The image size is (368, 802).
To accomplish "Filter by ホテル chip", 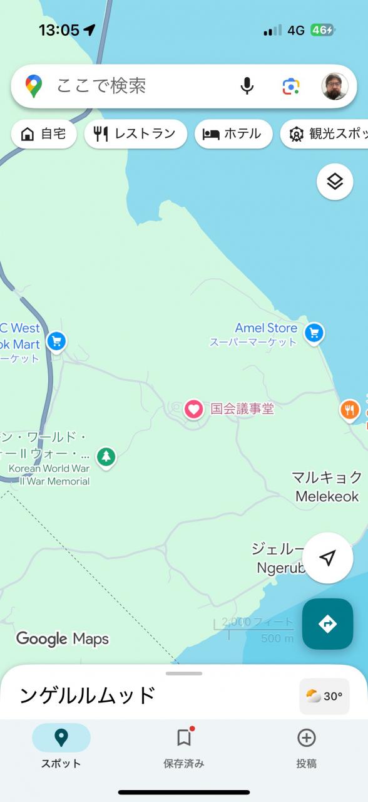I will [x=233, y=134].
